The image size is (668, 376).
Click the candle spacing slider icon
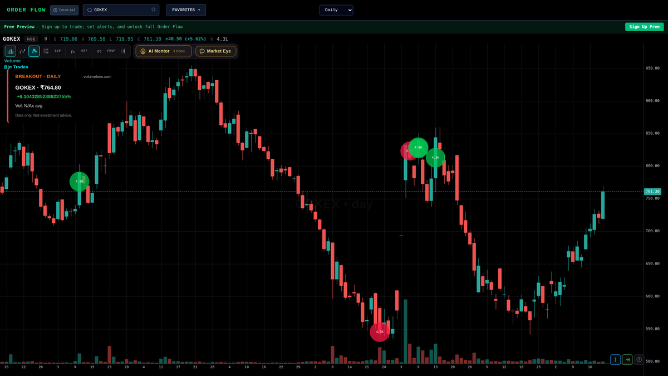pos(122,51)
